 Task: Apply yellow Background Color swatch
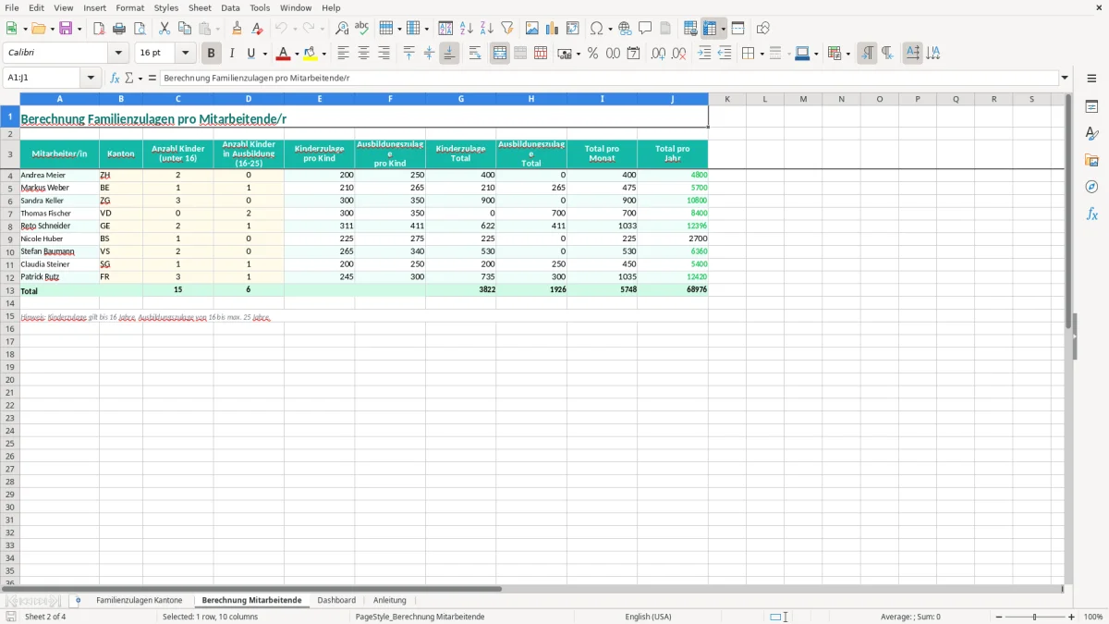311,54
